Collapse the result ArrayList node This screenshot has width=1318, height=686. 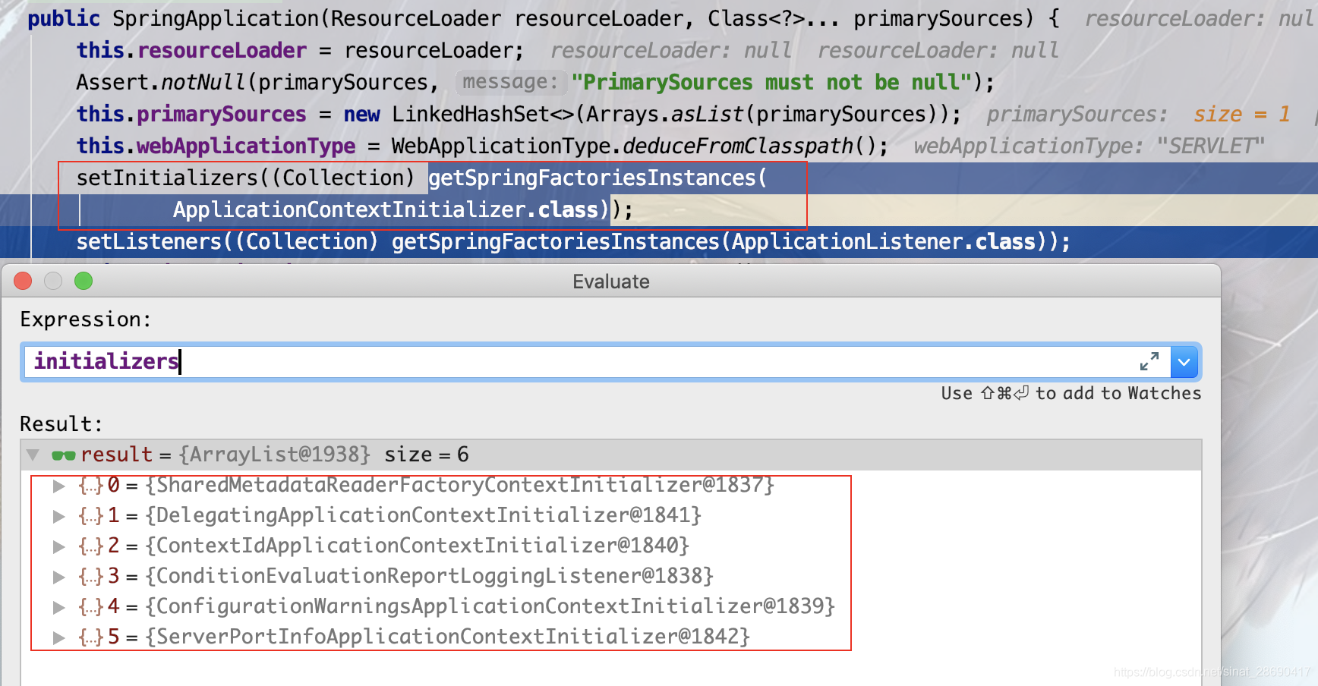[x=33, y=455]
